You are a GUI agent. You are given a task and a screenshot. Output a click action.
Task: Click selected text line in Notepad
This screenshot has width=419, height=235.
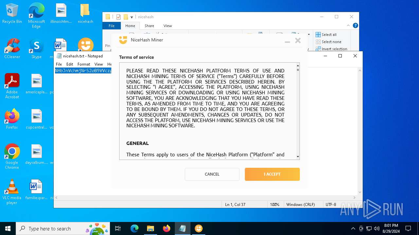[x=83, y=71]
